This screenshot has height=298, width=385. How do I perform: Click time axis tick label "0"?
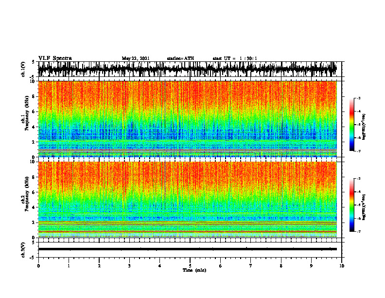[x=38, y=266]
